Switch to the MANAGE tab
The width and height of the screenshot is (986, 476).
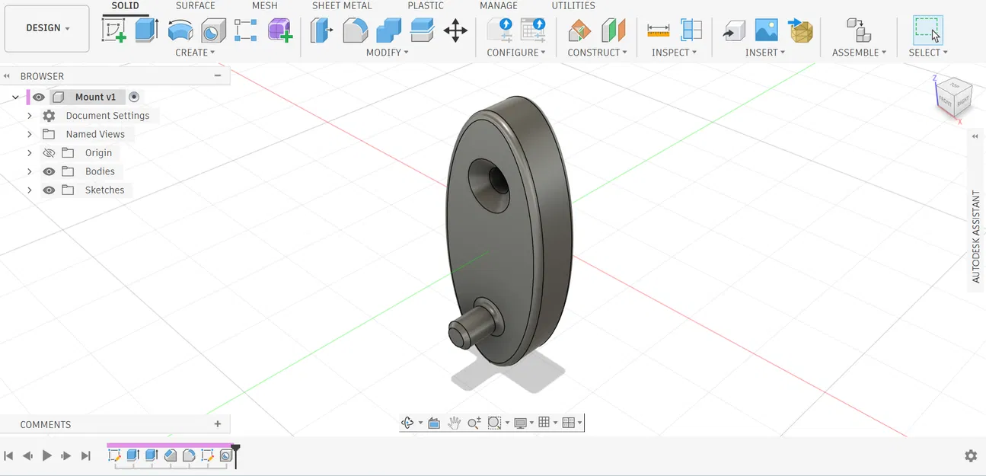pos(499,6)
